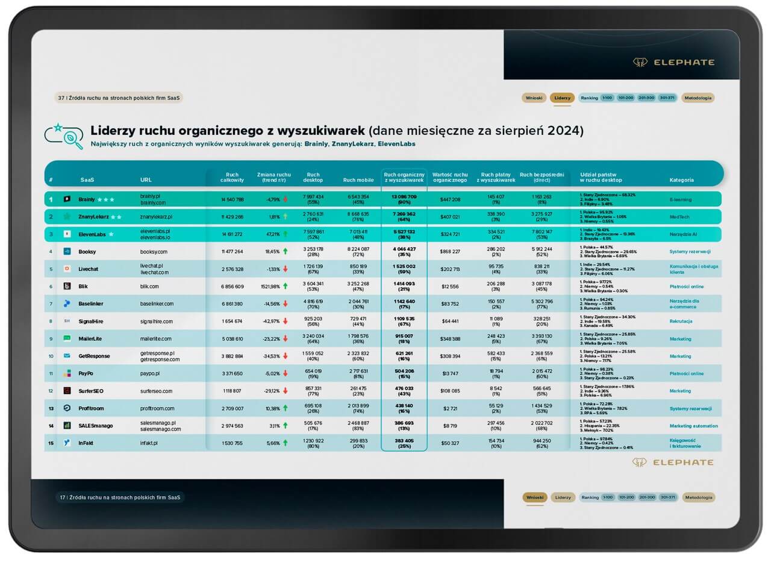Click the red down arrow next to GetResponse's -34,53%
Image resolution: width=771 pixels, height=566 pixels.
pos(285,356)
